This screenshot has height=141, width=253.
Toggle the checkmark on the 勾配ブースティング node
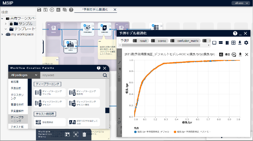pos(68,42)
